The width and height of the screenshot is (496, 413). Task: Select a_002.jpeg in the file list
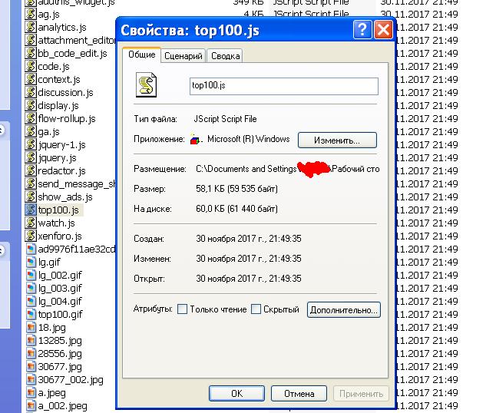click(x=62, y=406)
